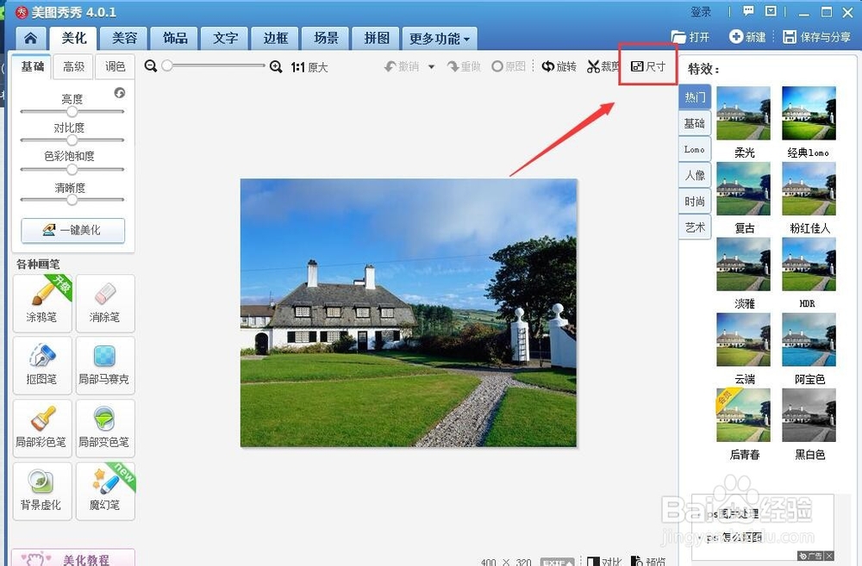Apply the 柔光 effect thumbnail

[744, 113]
